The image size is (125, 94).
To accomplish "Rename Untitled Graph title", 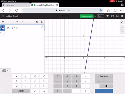I will coord(12,16).
